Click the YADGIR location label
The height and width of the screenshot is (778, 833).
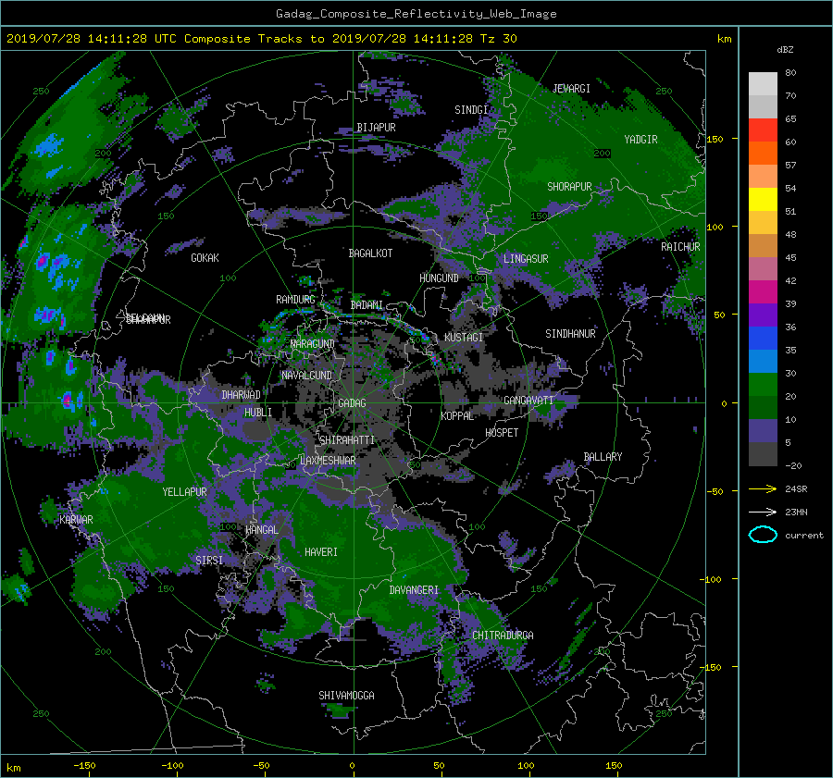click(640, 140)
